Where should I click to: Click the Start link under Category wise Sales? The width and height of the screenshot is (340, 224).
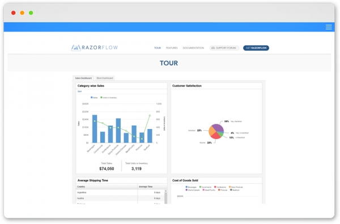click(x=79, y=91)
